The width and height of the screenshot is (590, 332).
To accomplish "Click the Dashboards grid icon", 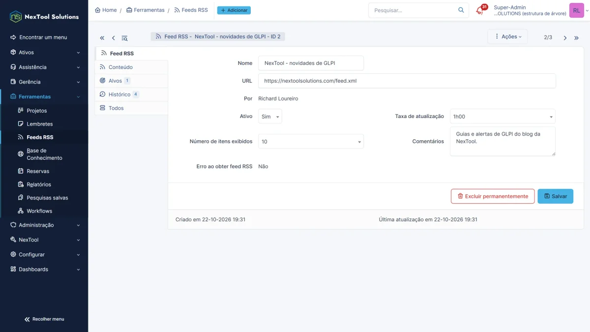I will [x=13, y=269].
